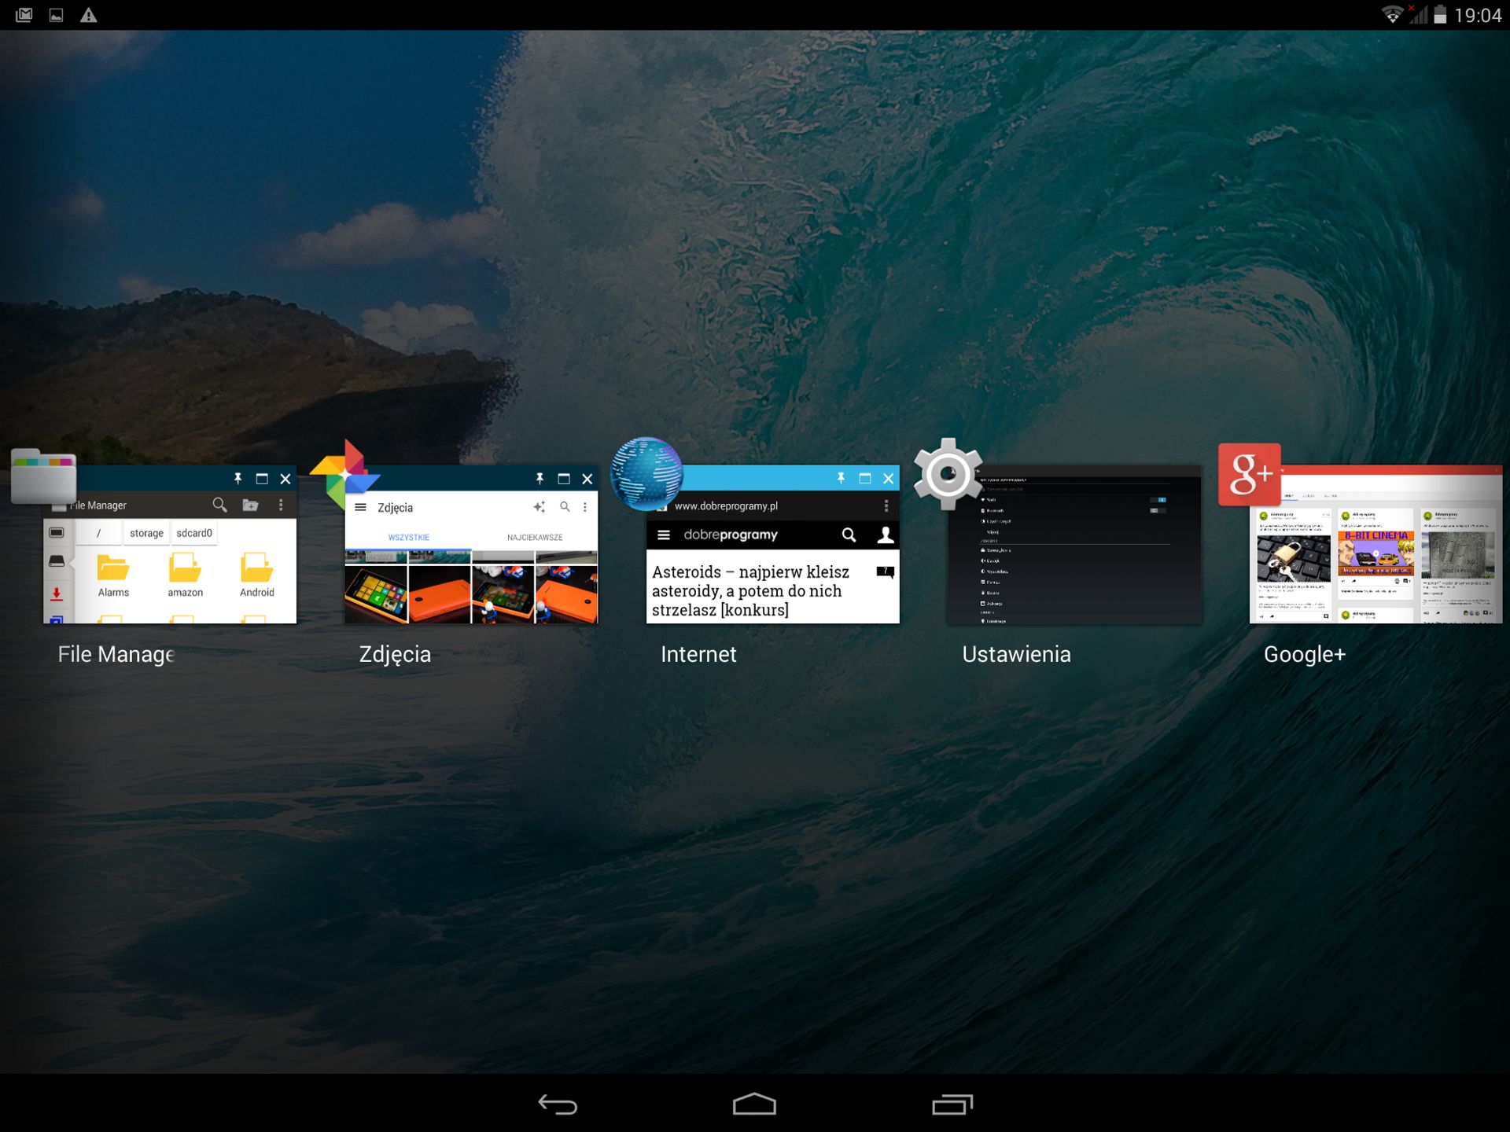Click the red download icon in File Manager sidebar
The height and width of the screenshot is (1132, 1510).
[x=57, y=594]
